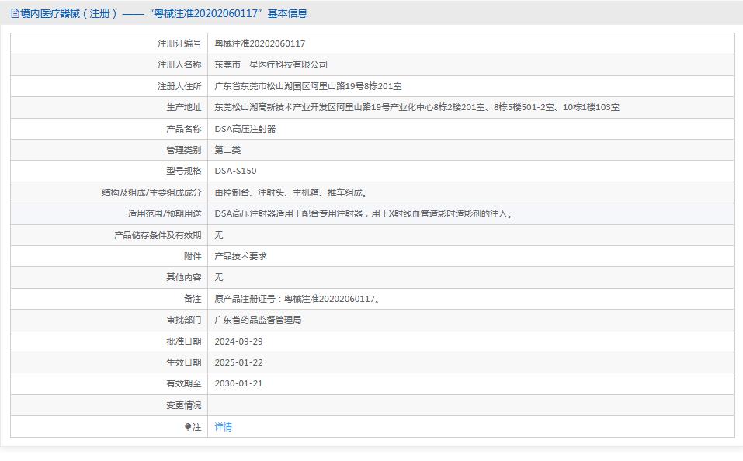Click the 产品名称 label
Viewport: 743px width, 461px height.
coord(184,129)
